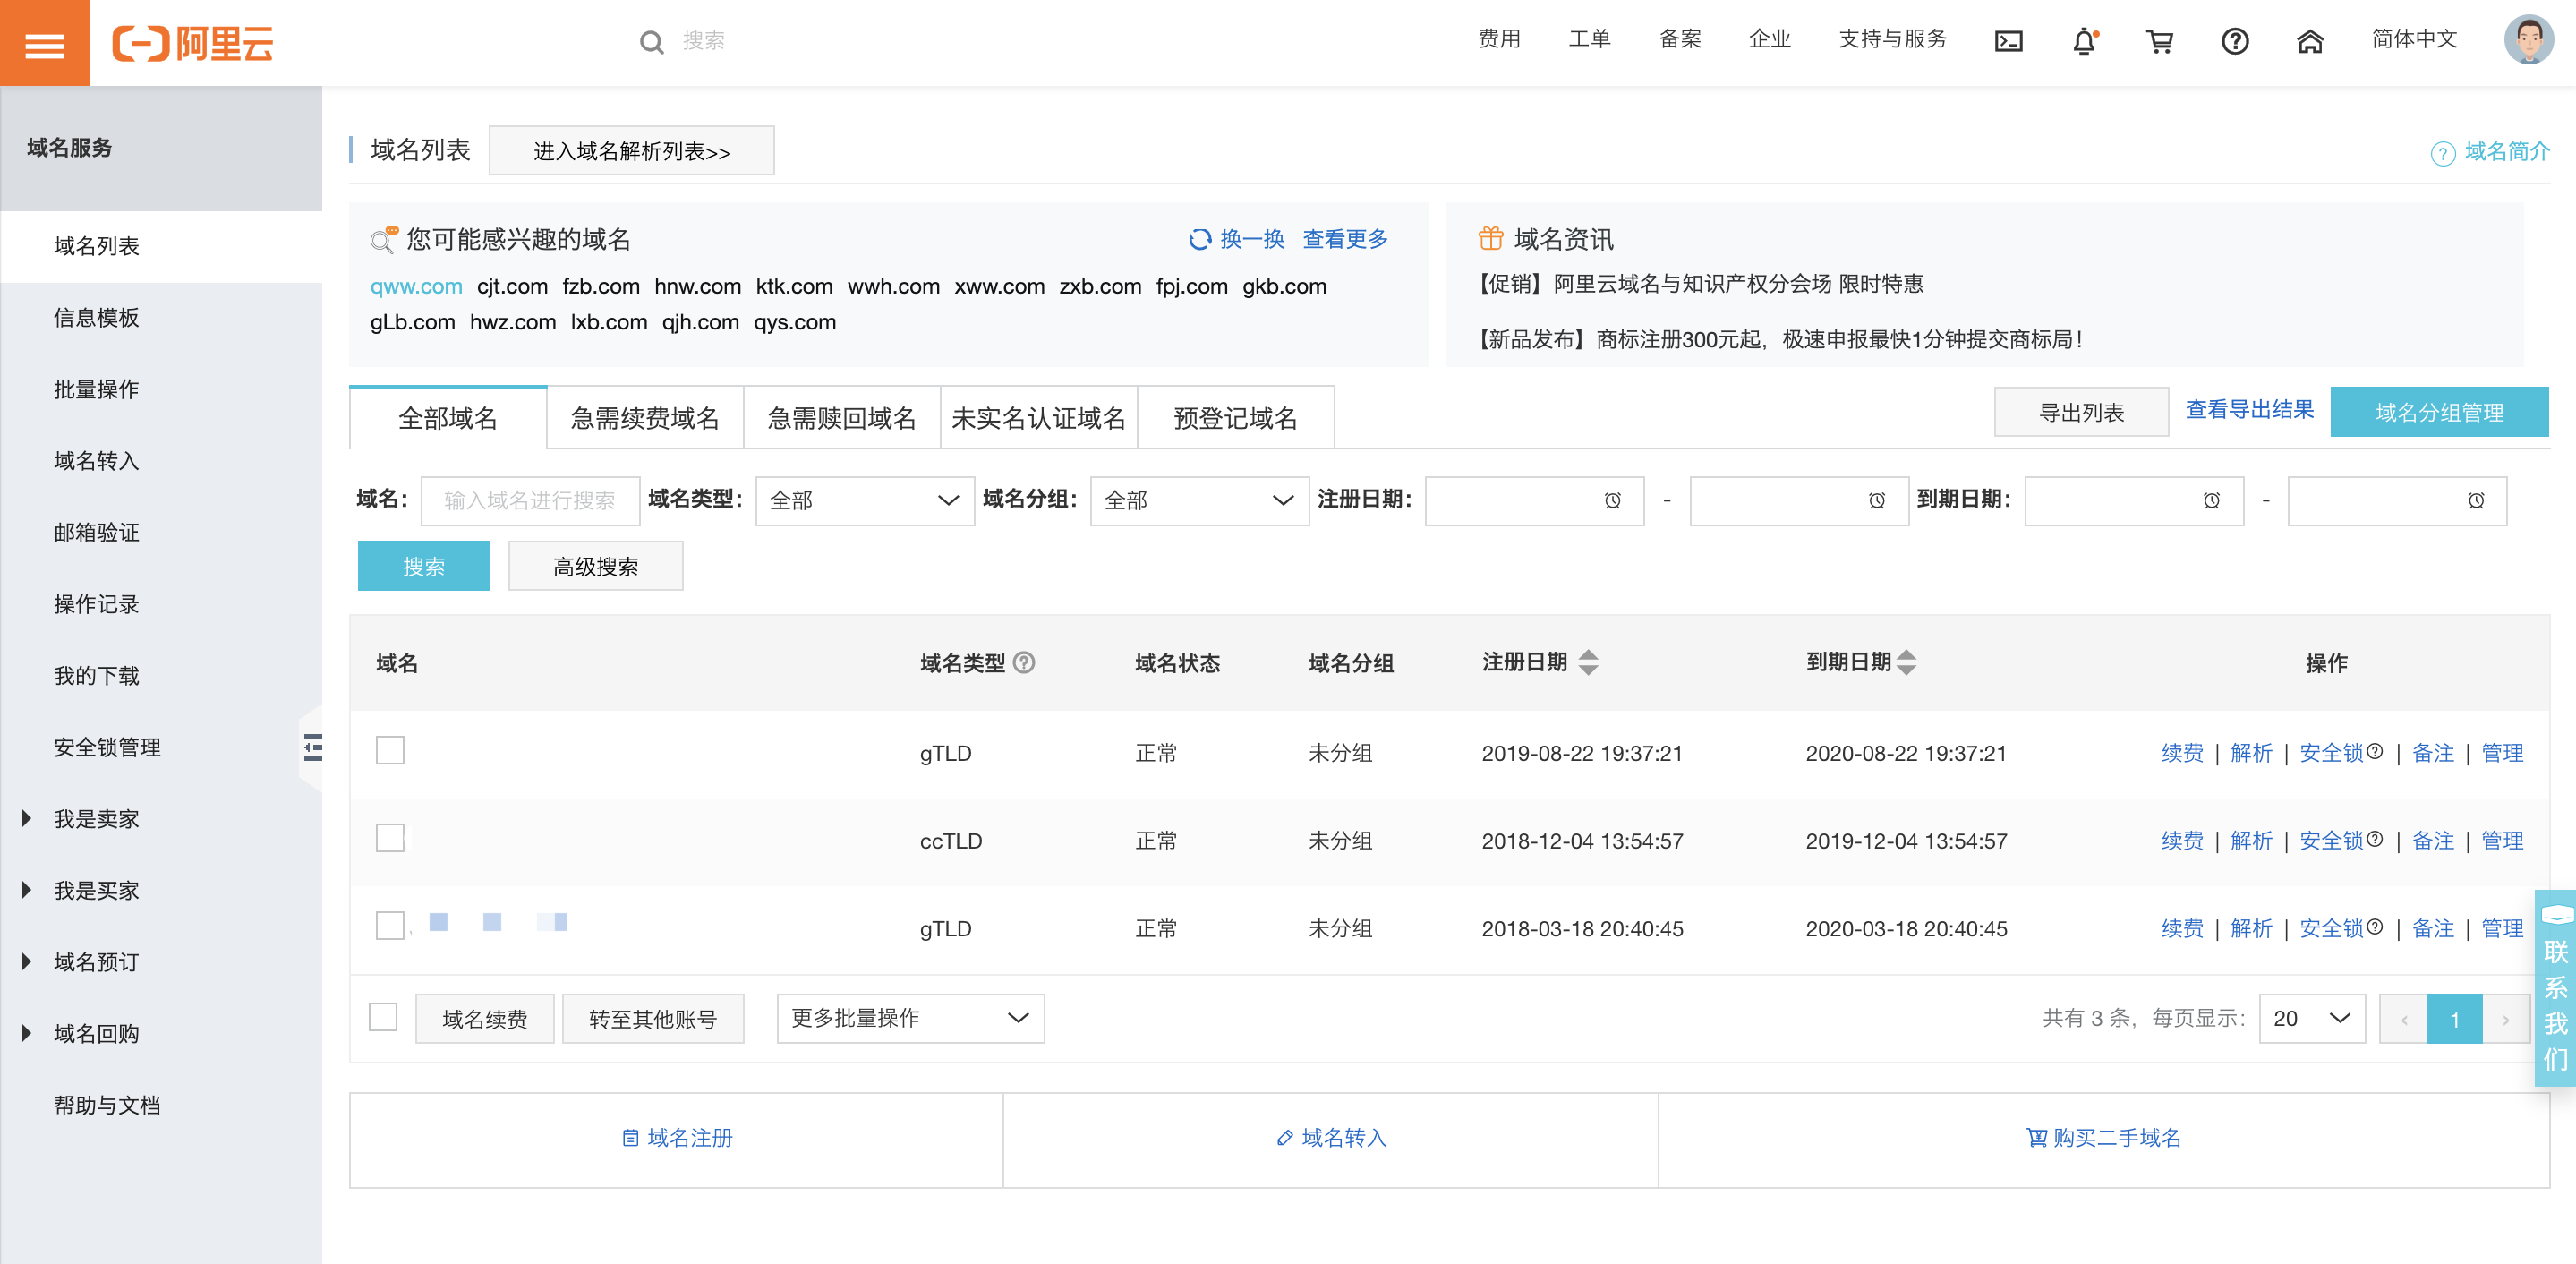Click 换一换 refresh icon for suggested domains

coord(1199,239)
